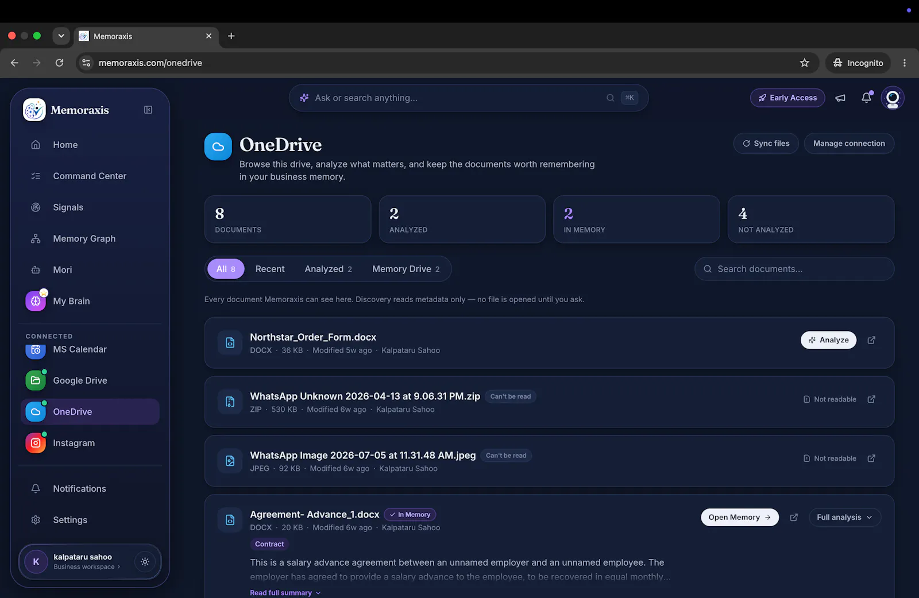The height and width of the screenshot is (598, 919).
Task: Analyze the Northstar_Order_Form.docx file
Action: (x=829, y=340)
